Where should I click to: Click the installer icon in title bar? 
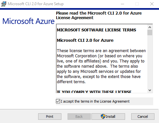click(x=4, y=4)
